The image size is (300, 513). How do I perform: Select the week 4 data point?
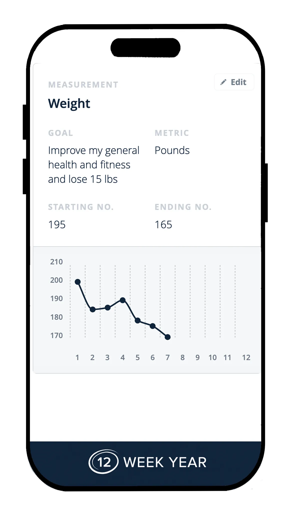[x=122, y=300]
